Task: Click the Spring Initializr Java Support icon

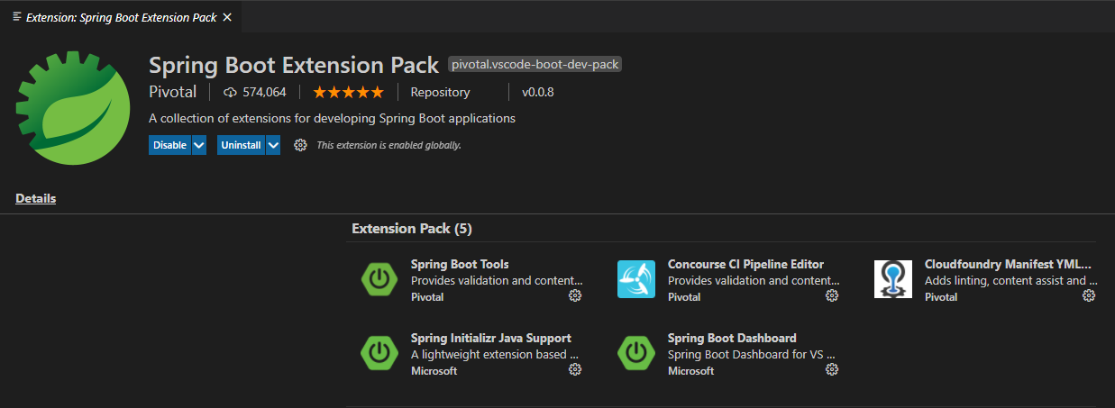Action: tap(379, 353)
